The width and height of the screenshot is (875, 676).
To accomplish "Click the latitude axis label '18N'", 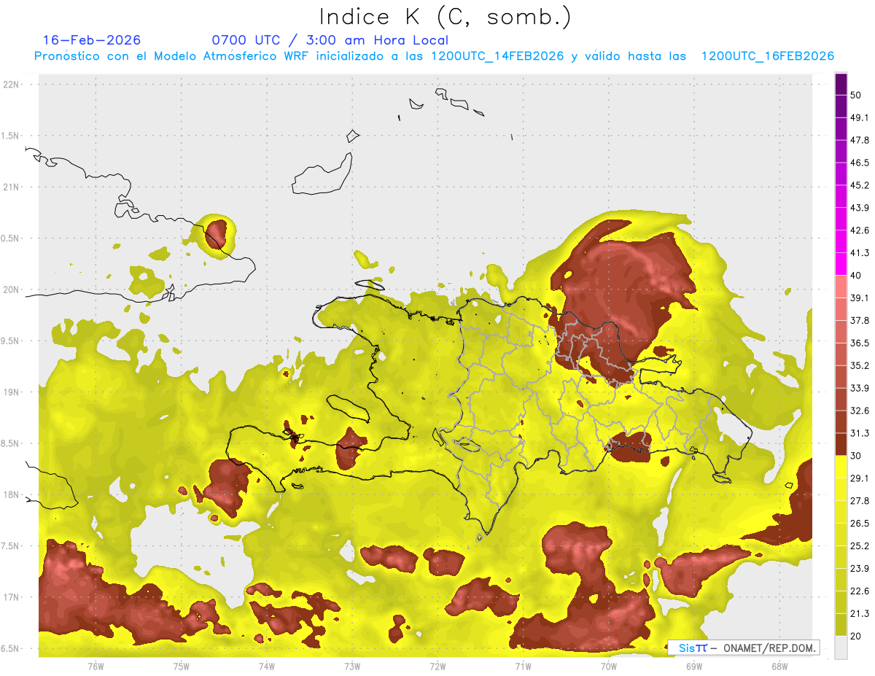I will pyautogui.click(x=12, y=495).
